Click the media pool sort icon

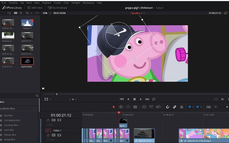pyautogui.click(x=9, y=13)
